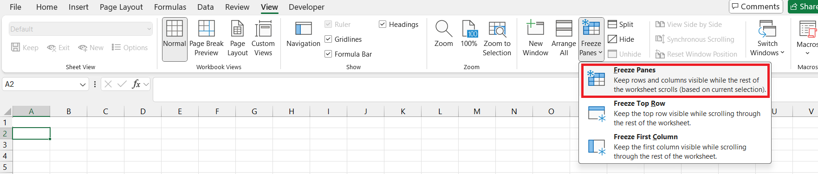This screenshot has width=818, height=174.
Task: Open a New Window
Action: click(535, 39)
